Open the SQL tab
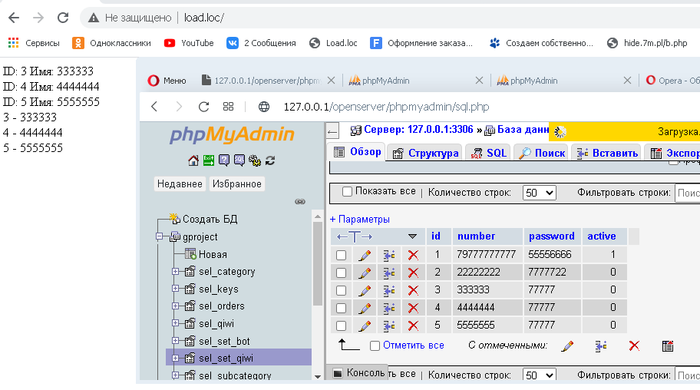 [x=488, y=153]
